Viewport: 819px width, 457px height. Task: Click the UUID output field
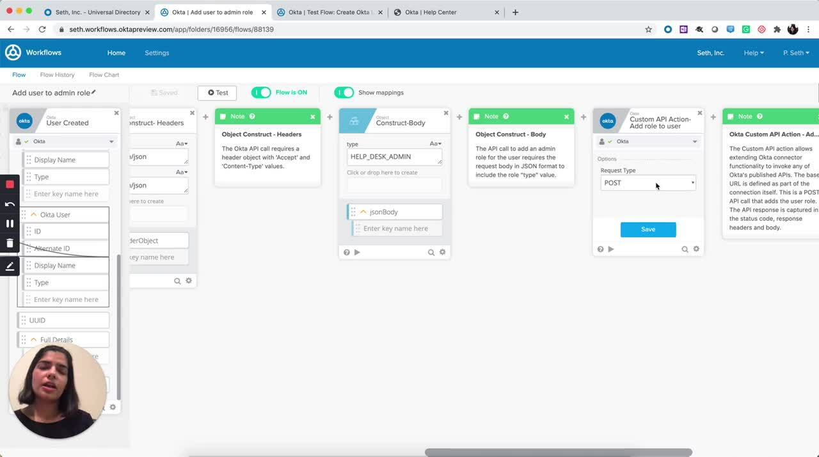coord(63,320)
